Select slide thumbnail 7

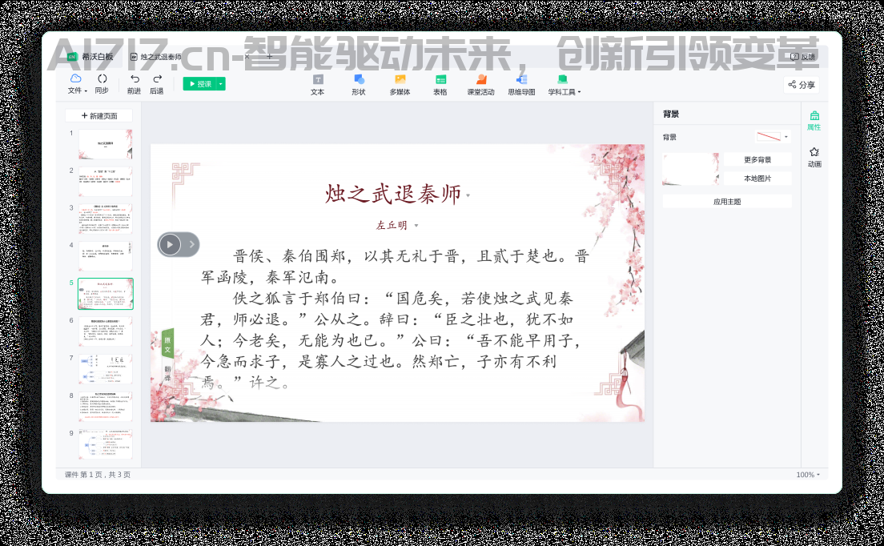[106, 369]
